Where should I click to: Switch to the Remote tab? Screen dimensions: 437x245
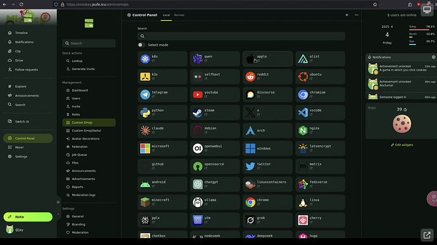point(179,15)
